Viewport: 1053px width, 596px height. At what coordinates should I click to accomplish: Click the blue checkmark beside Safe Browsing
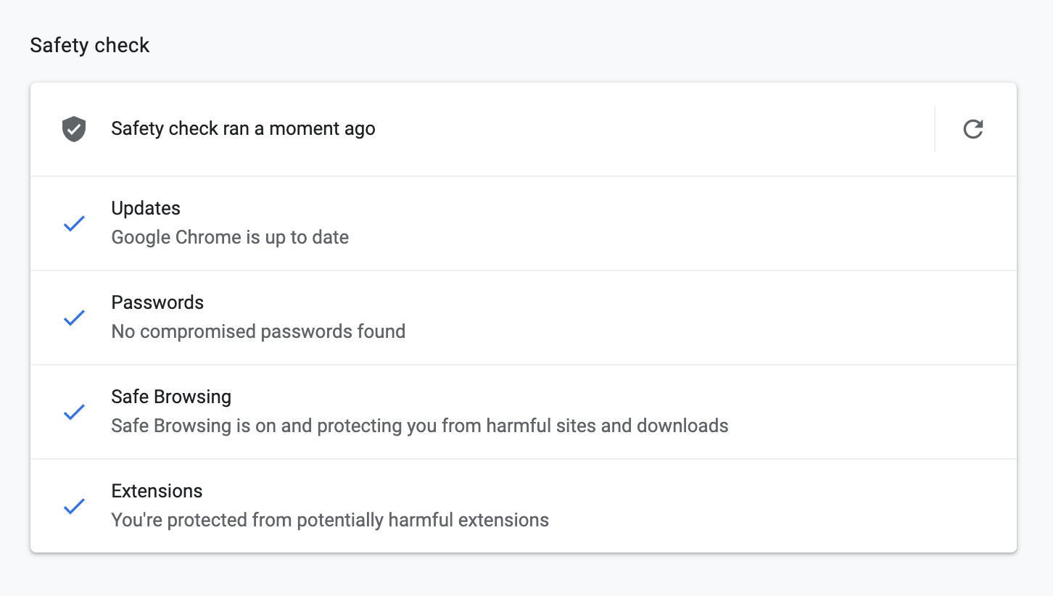(x=74, y=412)
